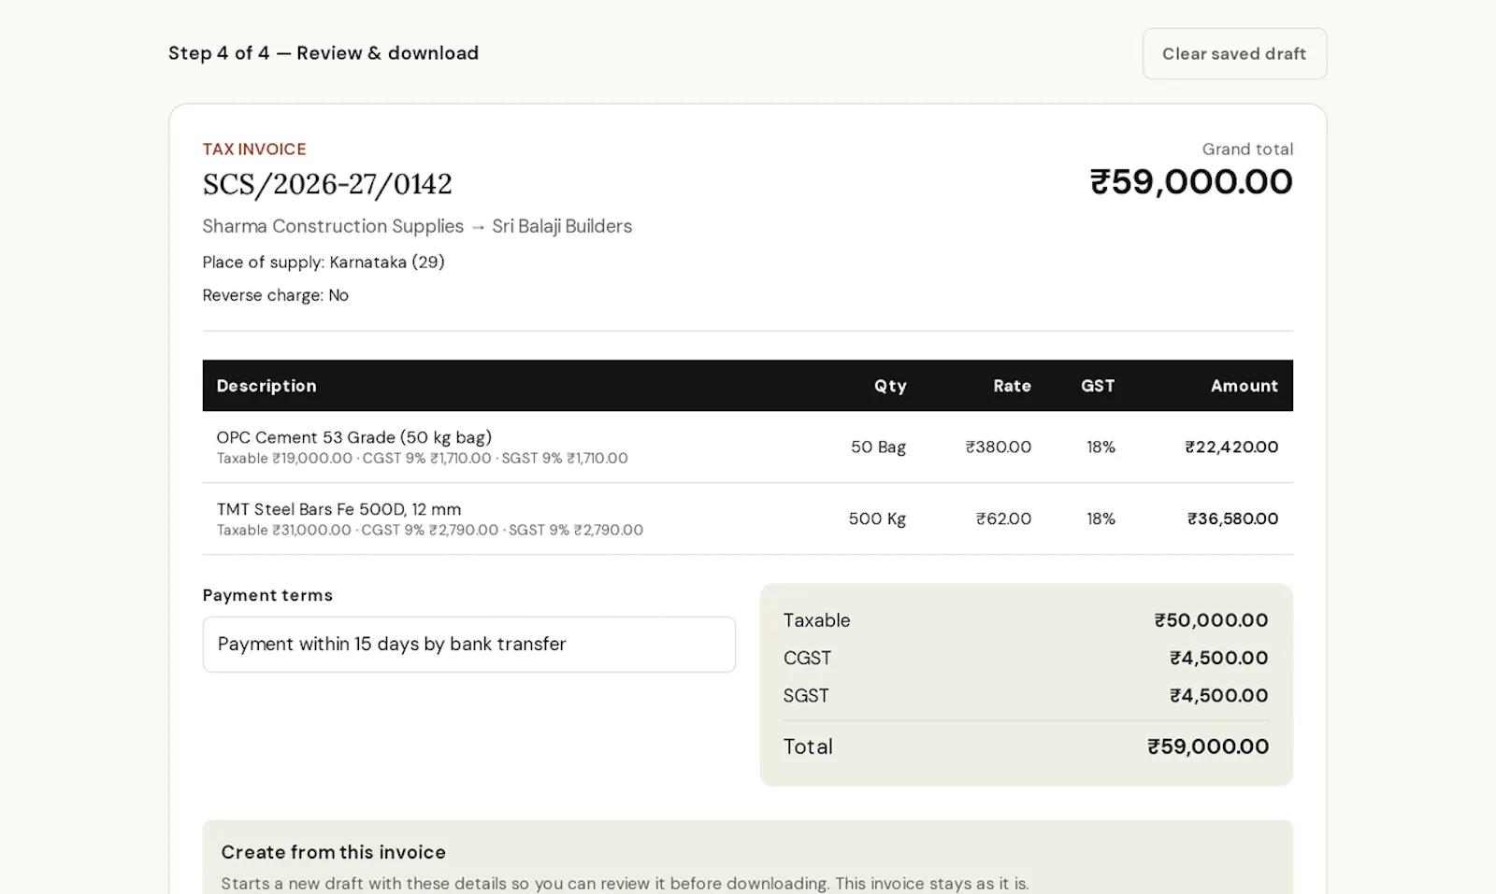Click Sharma Construction Supplies → Sri Balaji Builders
This screenshot has height=894, width=1496.
point(417,226)
